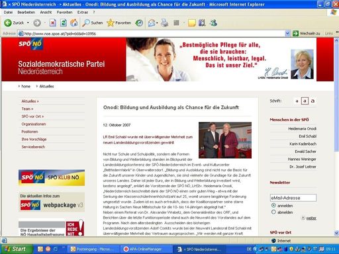Open the Mail options dropdown arrow
Viewport: 339px width, 254px height.
click(x=157, y=22)
